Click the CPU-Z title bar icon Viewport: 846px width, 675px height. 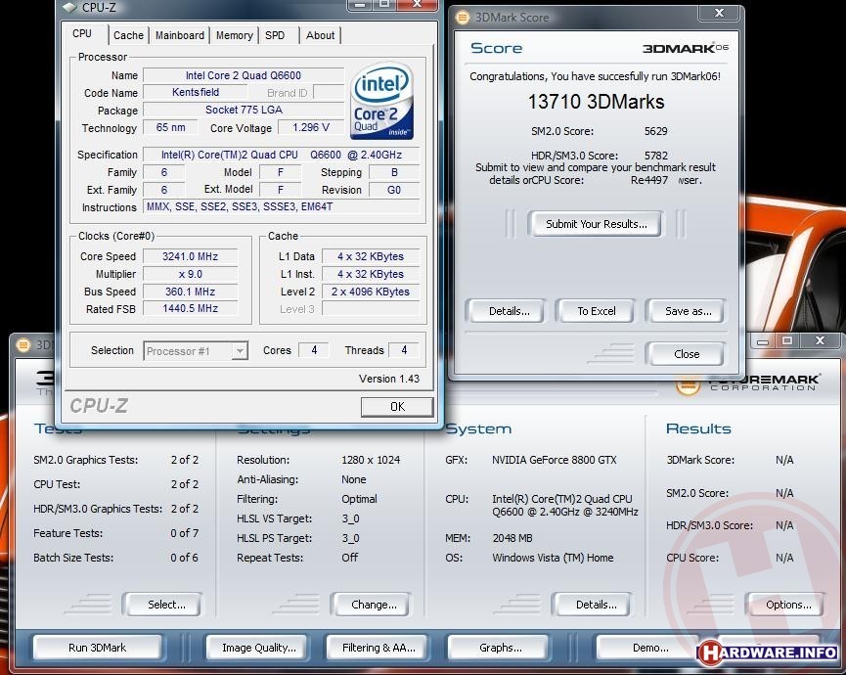(69, 8)
